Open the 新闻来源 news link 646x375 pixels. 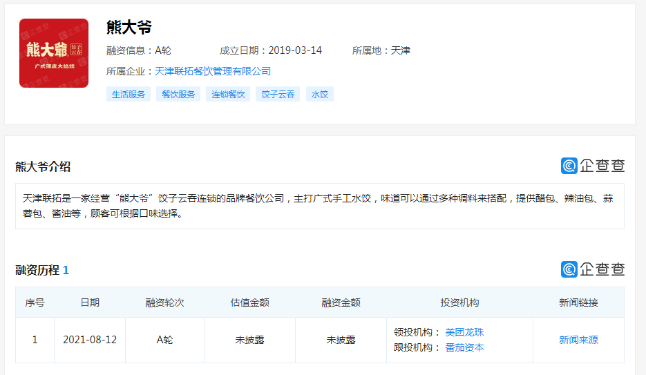pos(578,340)
